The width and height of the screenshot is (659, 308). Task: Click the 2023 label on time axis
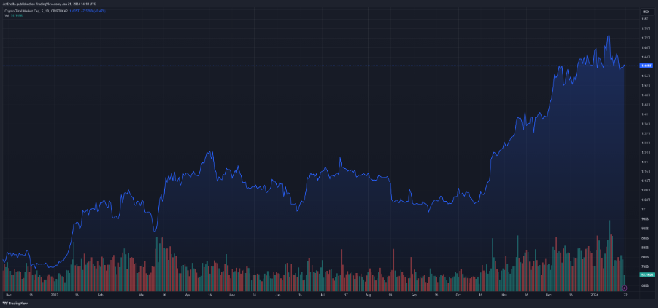point(54,295)
